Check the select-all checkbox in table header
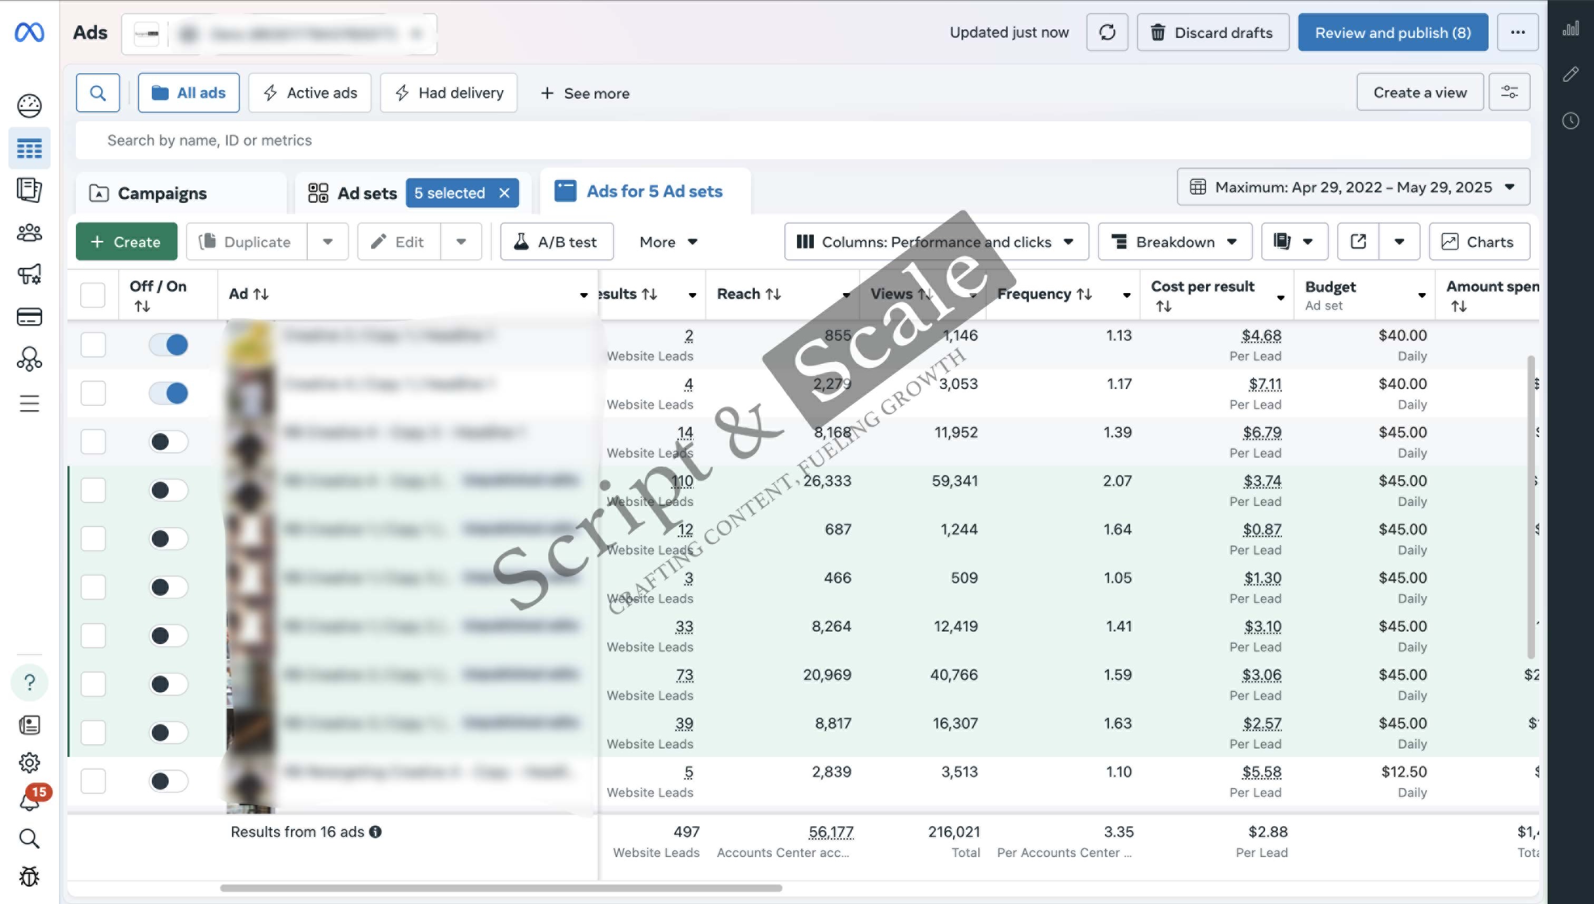The width and height of the screenshot is (1594, 904). (x=93, y=295)
